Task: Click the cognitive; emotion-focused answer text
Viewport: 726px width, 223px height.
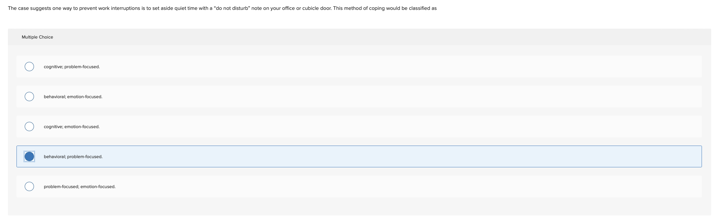Action: [x=72, y=126]
